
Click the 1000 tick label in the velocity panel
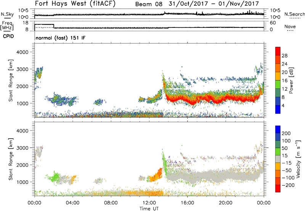22,182
